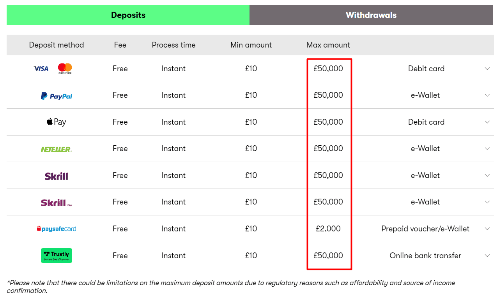Image resolution: width=499 pixels, height=298 pixels.
Task: Select the Skrill logo without 1-Tap
Action: point(57,176)
